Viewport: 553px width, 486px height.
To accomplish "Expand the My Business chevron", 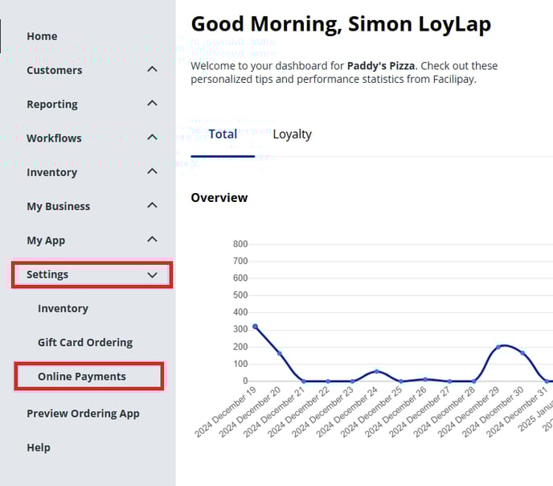I will point(152,206).
